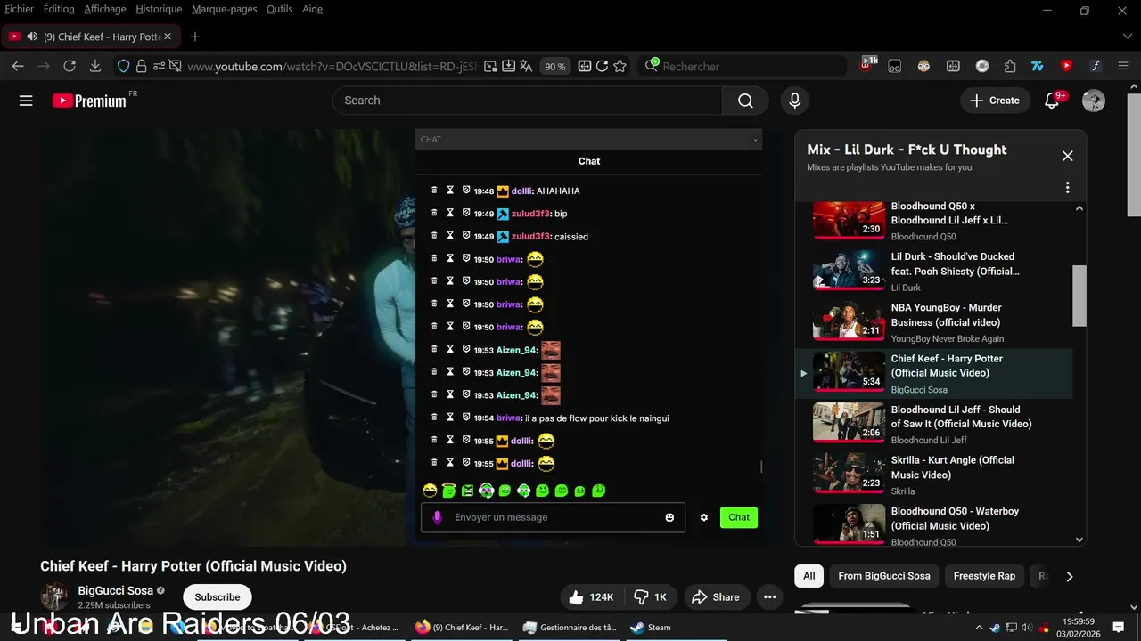The width and height of the screenshot is (1141, 641).
Task: Click the playlist panel scrollbar thumb
Action: pos(1079,296)
